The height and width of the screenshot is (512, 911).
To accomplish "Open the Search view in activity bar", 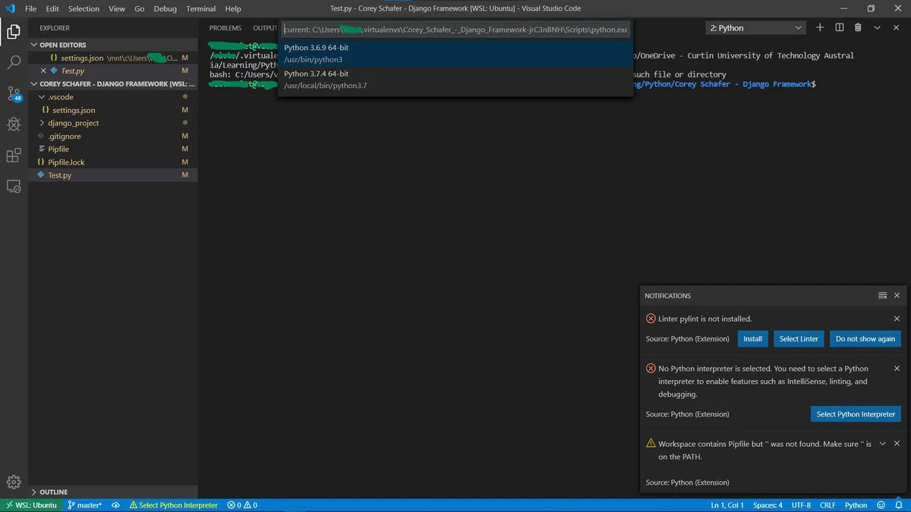I will point(14,62).
